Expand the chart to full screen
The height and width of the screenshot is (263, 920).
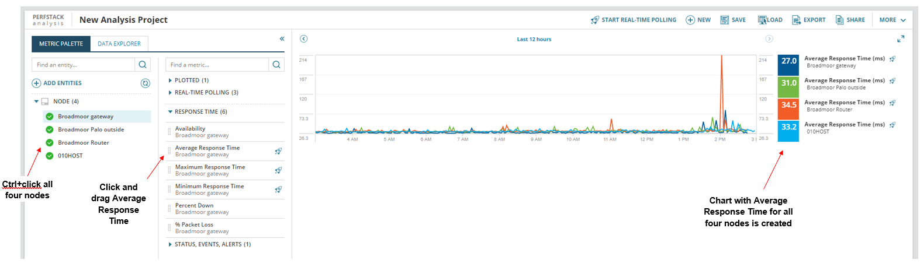[x=901, y=39]
